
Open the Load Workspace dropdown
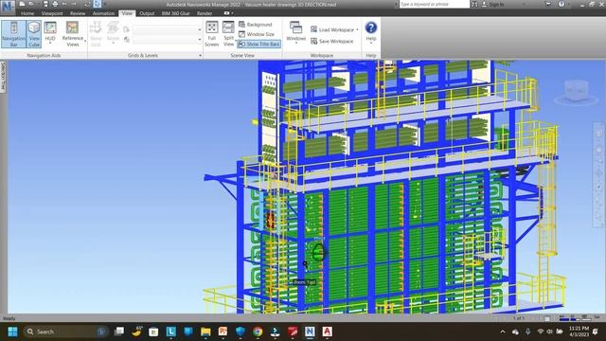point(334,29)
